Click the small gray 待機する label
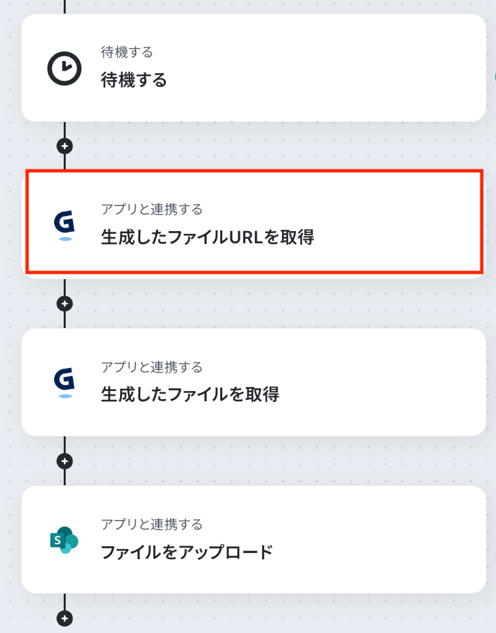Image resolution: width=496 pixels, height=633 pixels. coord(127,52)
